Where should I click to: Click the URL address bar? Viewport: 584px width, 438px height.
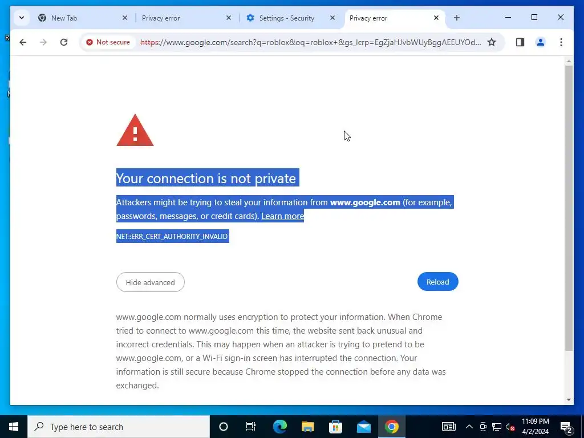tap(311, 42)
